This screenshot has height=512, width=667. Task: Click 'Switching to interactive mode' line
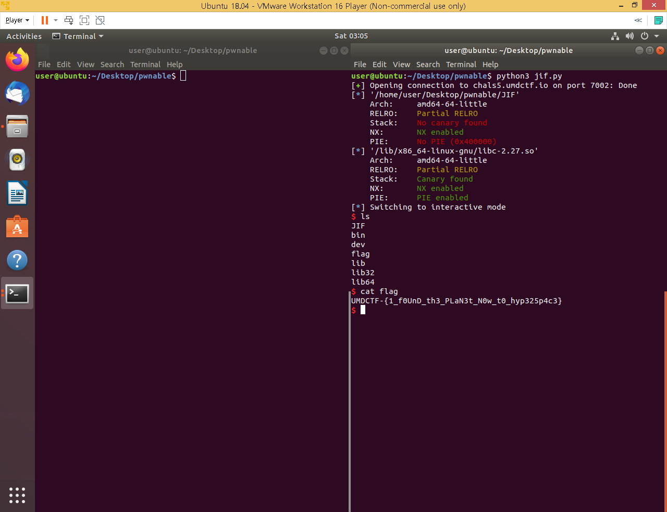click(x=428, y=207)
